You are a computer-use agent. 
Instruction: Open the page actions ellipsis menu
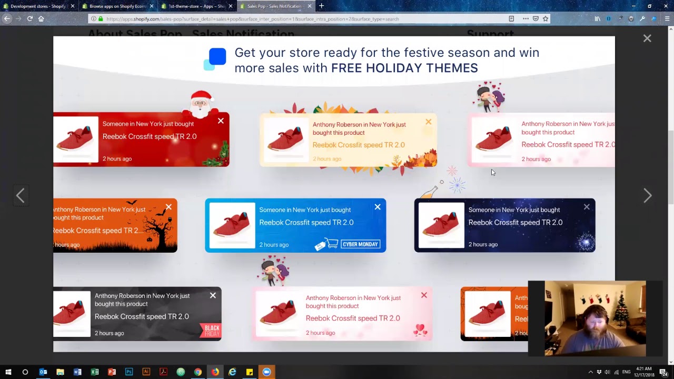pos(526,19)
